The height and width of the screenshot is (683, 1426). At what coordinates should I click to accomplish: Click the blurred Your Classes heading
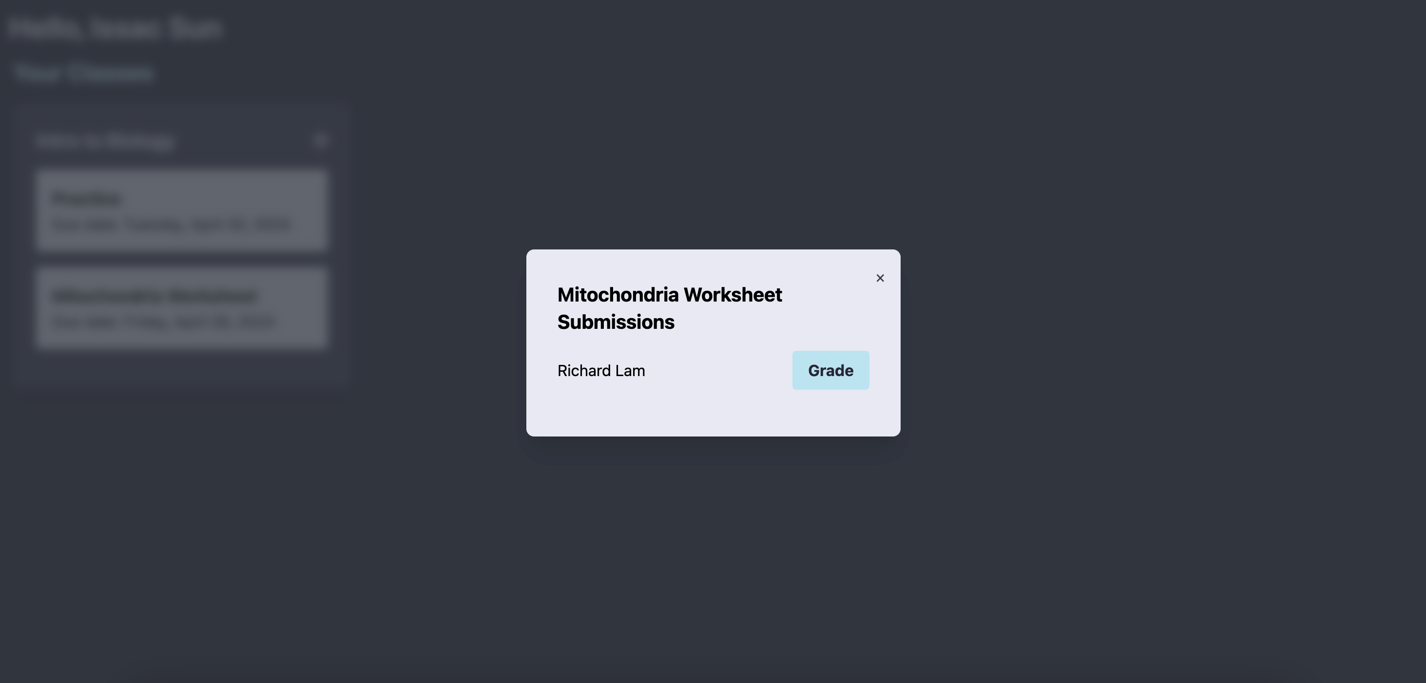82,73
